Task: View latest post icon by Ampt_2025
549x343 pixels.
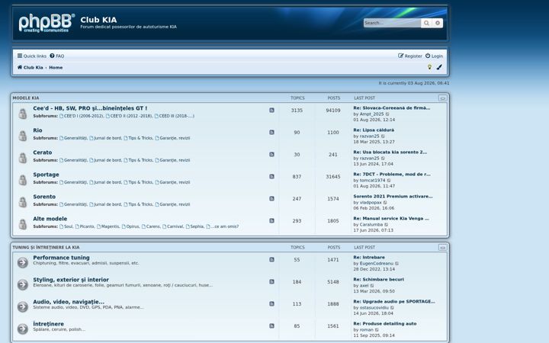Action: click(x=387, y=114)
